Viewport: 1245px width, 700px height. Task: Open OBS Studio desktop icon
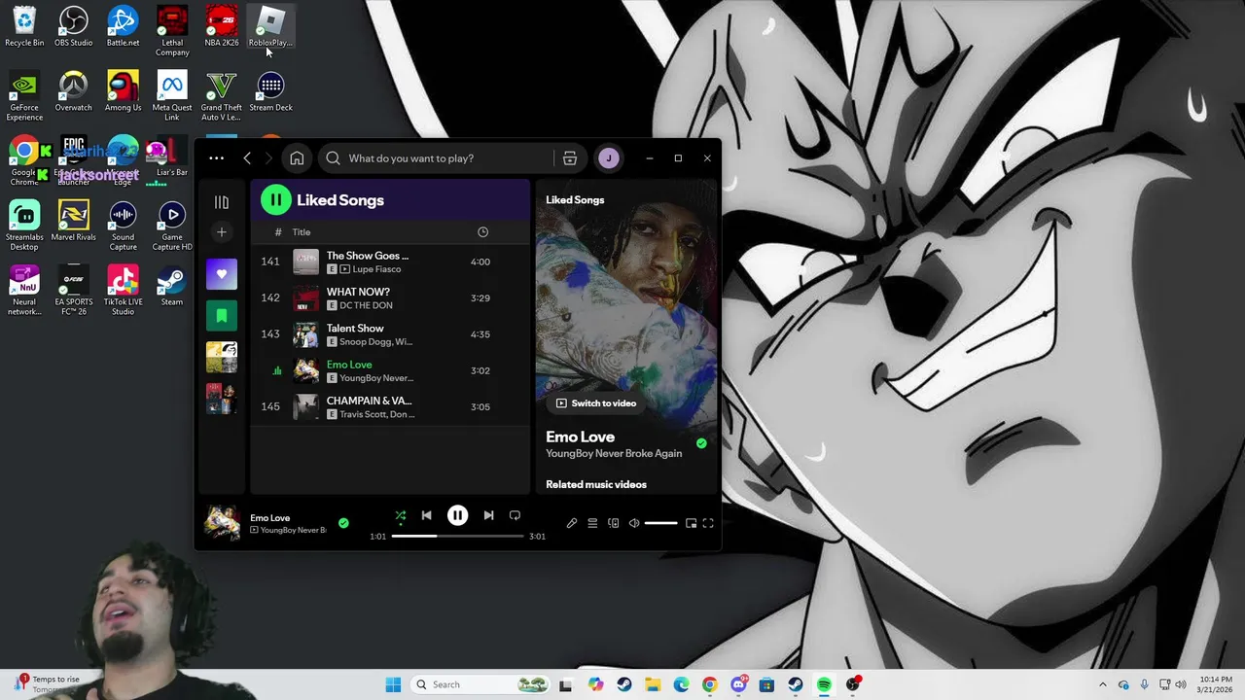coord(74,27)
